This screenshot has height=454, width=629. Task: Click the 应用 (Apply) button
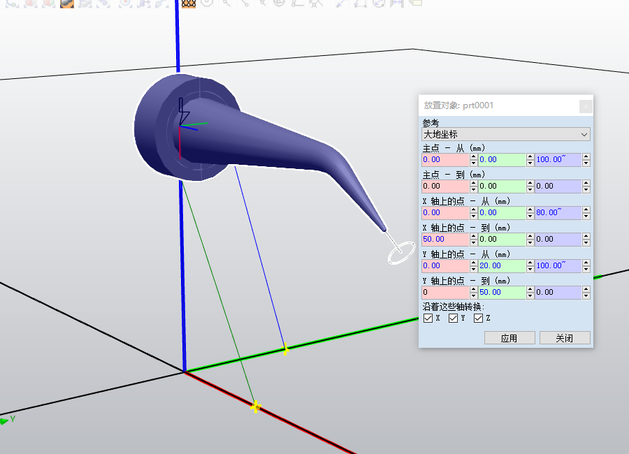509,338
